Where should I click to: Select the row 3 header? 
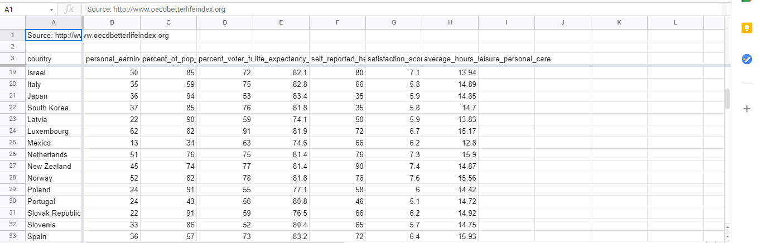[x=12, y=59]
